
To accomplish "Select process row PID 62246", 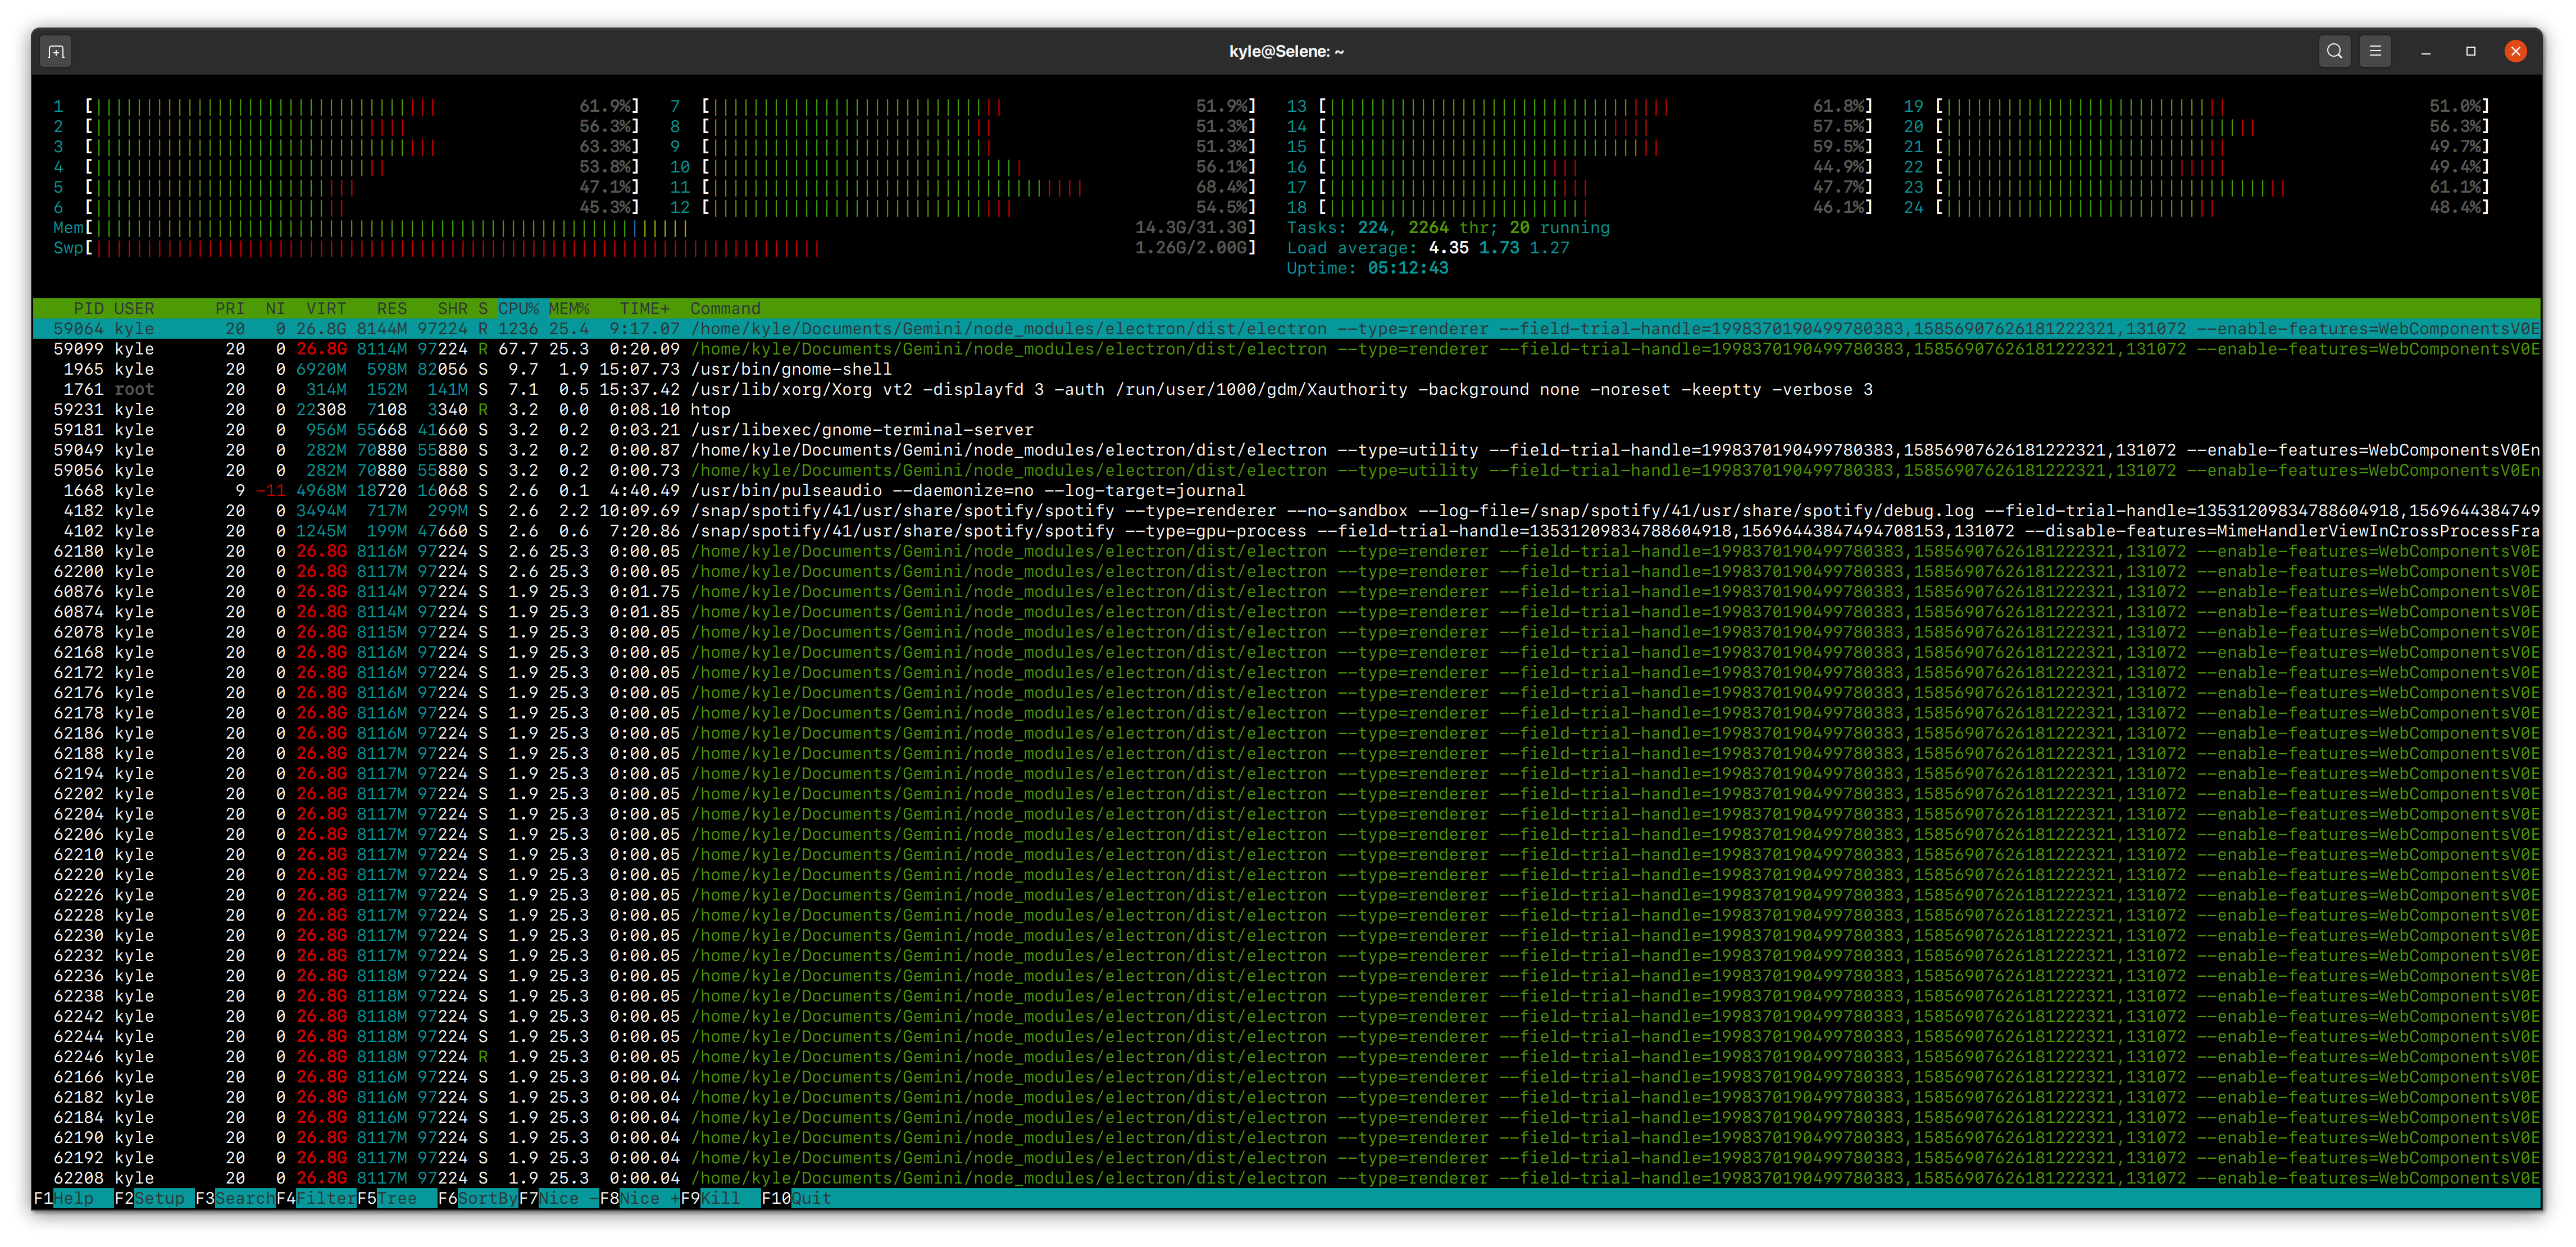I will [x=1286, y=1057].
